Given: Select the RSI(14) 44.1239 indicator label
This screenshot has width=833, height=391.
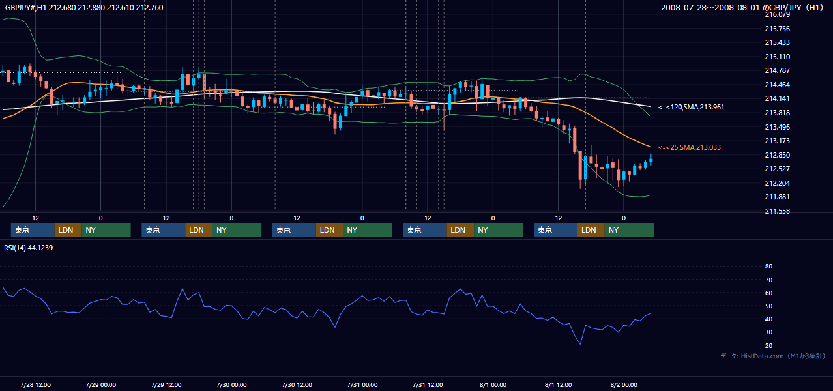Looking at the screenshot, I should [29, 248].
